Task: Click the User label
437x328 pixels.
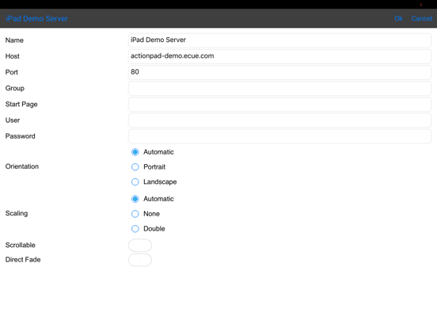Action: tap(13, 120)
